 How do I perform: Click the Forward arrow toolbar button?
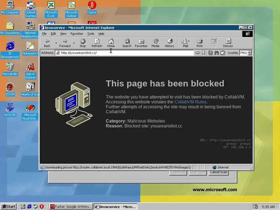(65, 43)
